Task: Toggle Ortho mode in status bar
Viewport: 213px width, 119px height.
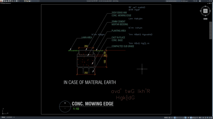Action: click(175, 118)
